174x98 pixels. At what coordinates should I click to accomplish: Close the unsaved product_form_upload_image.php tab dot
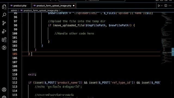coord(74,6)
